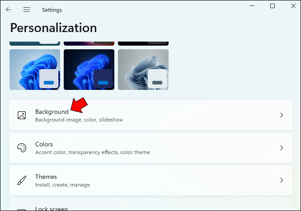301x211 pixels.
Task: Close the Settings window
Action: point(293,6)
